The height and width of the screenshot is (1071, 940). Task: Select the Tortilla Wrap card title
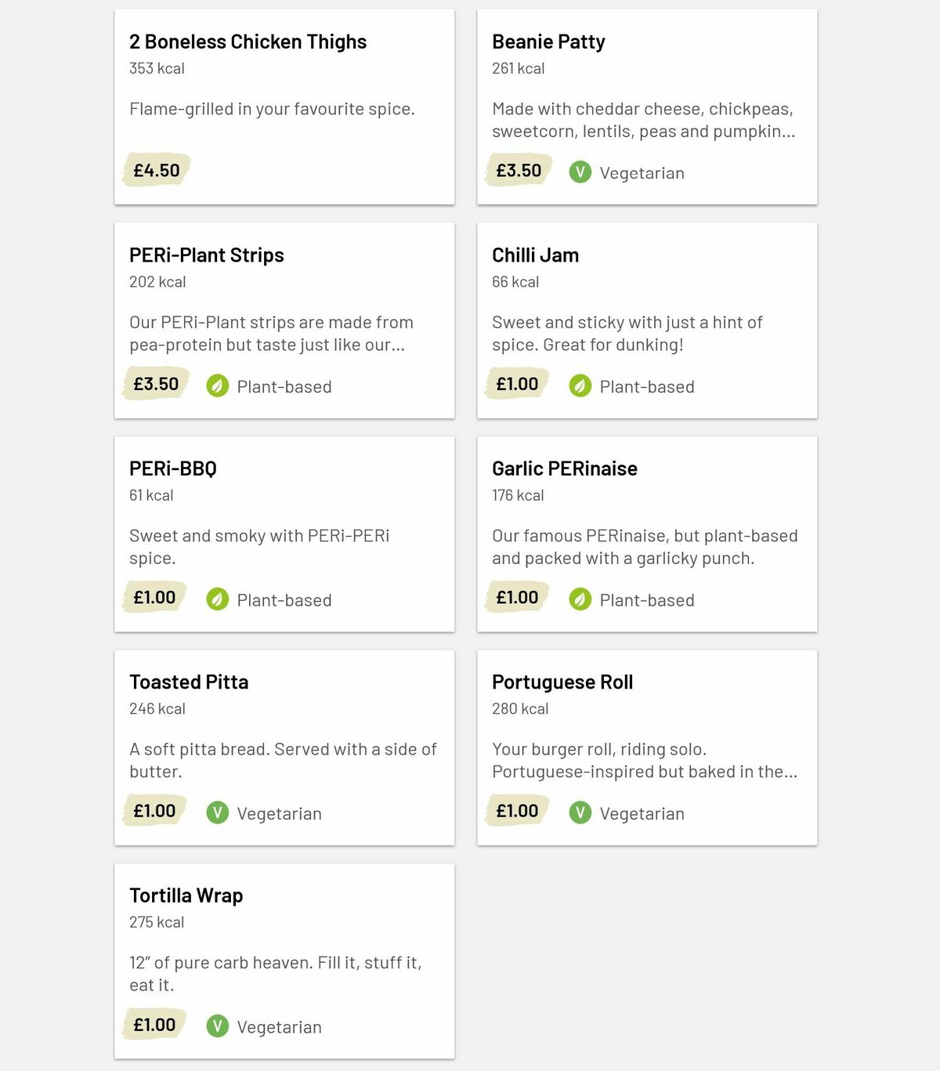[x=186, y=896]
